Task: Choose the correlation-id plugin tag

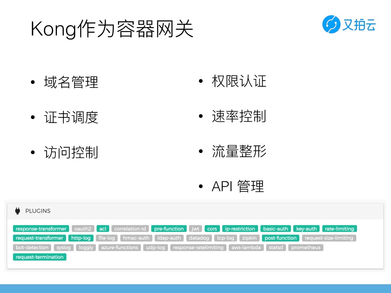Action: click(x=130, y=229)
